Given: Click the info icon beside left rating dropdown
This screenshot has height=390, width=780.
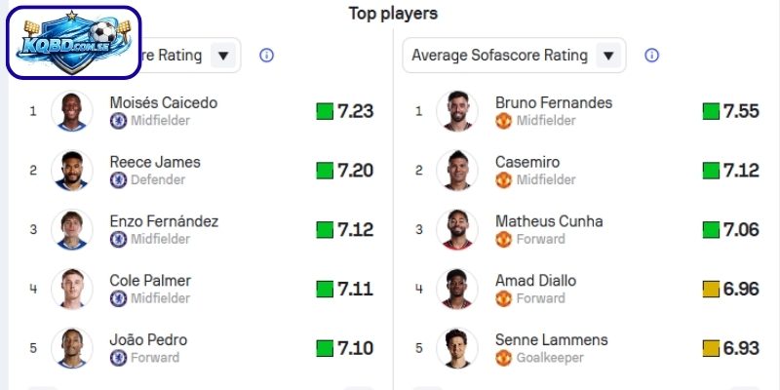Looking at the screenshot, I should [x=266, y=56].
